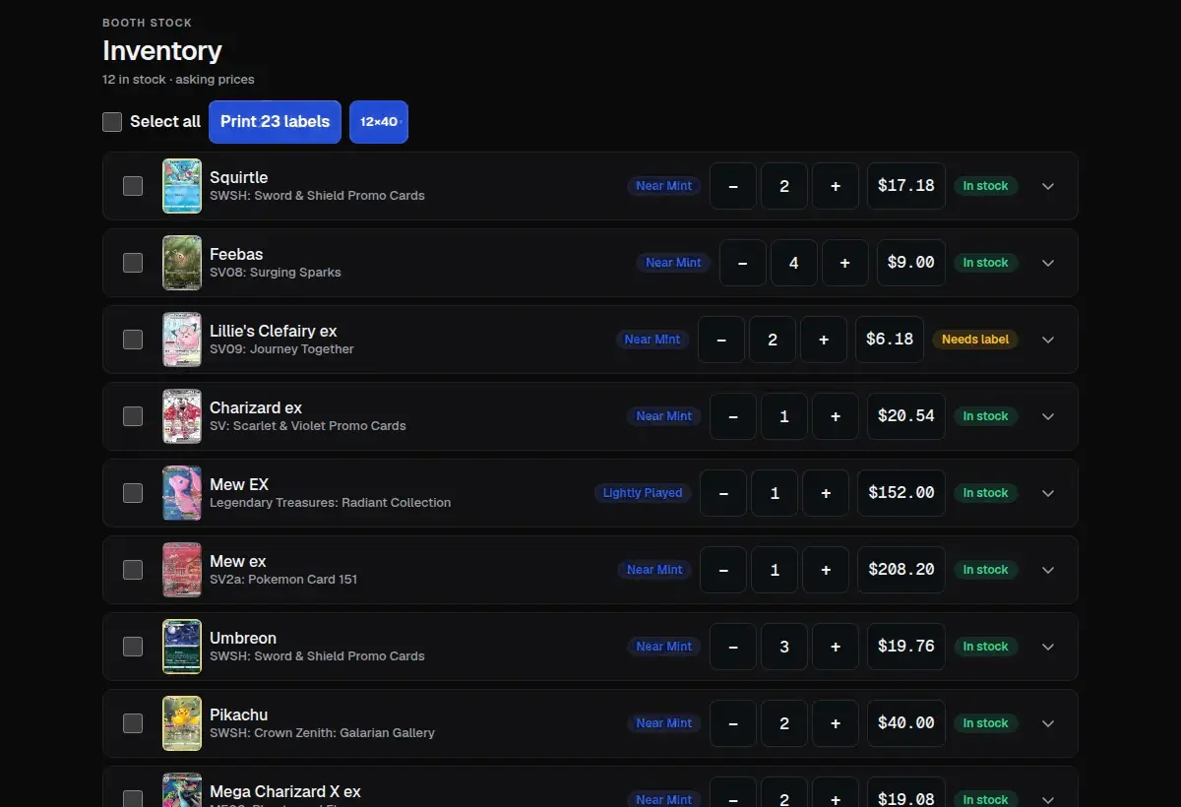Edit the Umbreon price $19.76 field

(906, 647)
